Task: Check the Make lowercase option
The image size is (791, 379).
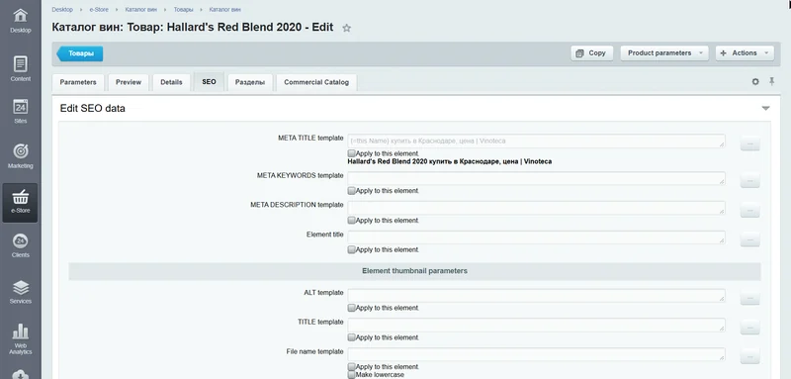Action: [352, 374]
